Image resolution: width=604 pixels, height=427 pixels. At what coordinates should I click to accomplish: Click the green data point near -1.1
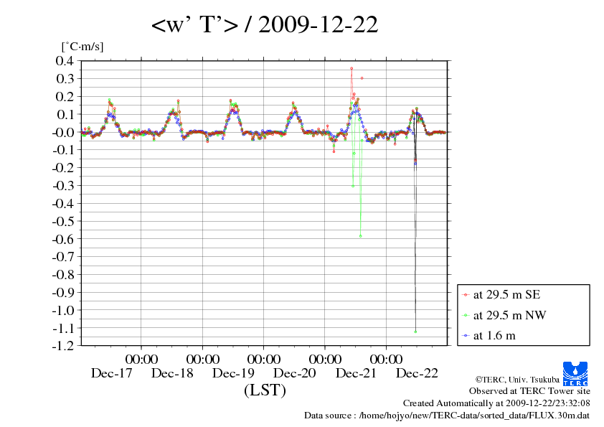415,332
